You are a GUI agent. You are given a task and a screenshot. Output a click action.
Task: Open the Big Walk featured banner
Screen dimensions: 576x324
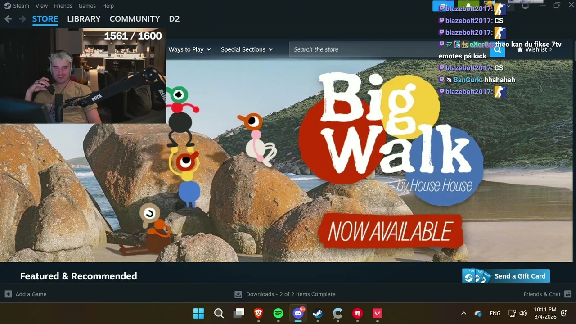[286, 161]
